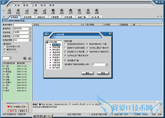This screenshot has height=118, width=165.
Task: Open the 查看 menu
Action: pos(26,5)
